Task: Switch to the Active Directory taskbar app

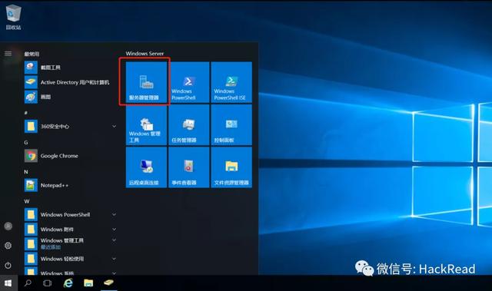Action: 108,283
